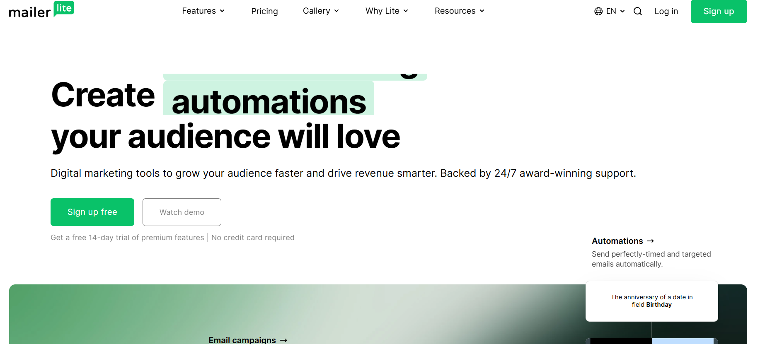Click the 'No credit card required' text

(253, 238)
